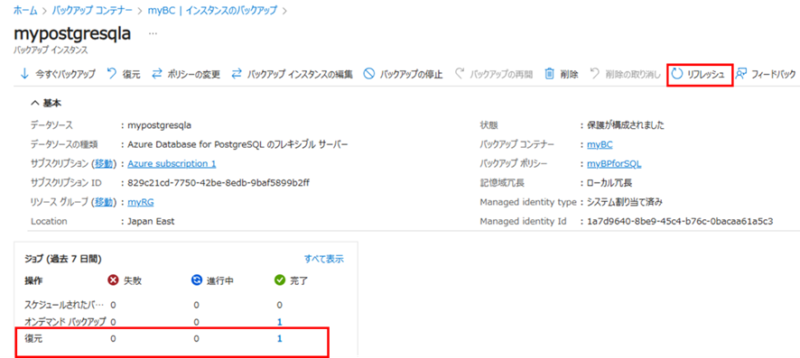Click フィードバック toolbar button
This screenshot has height=358, width=800.
point(767,74)
